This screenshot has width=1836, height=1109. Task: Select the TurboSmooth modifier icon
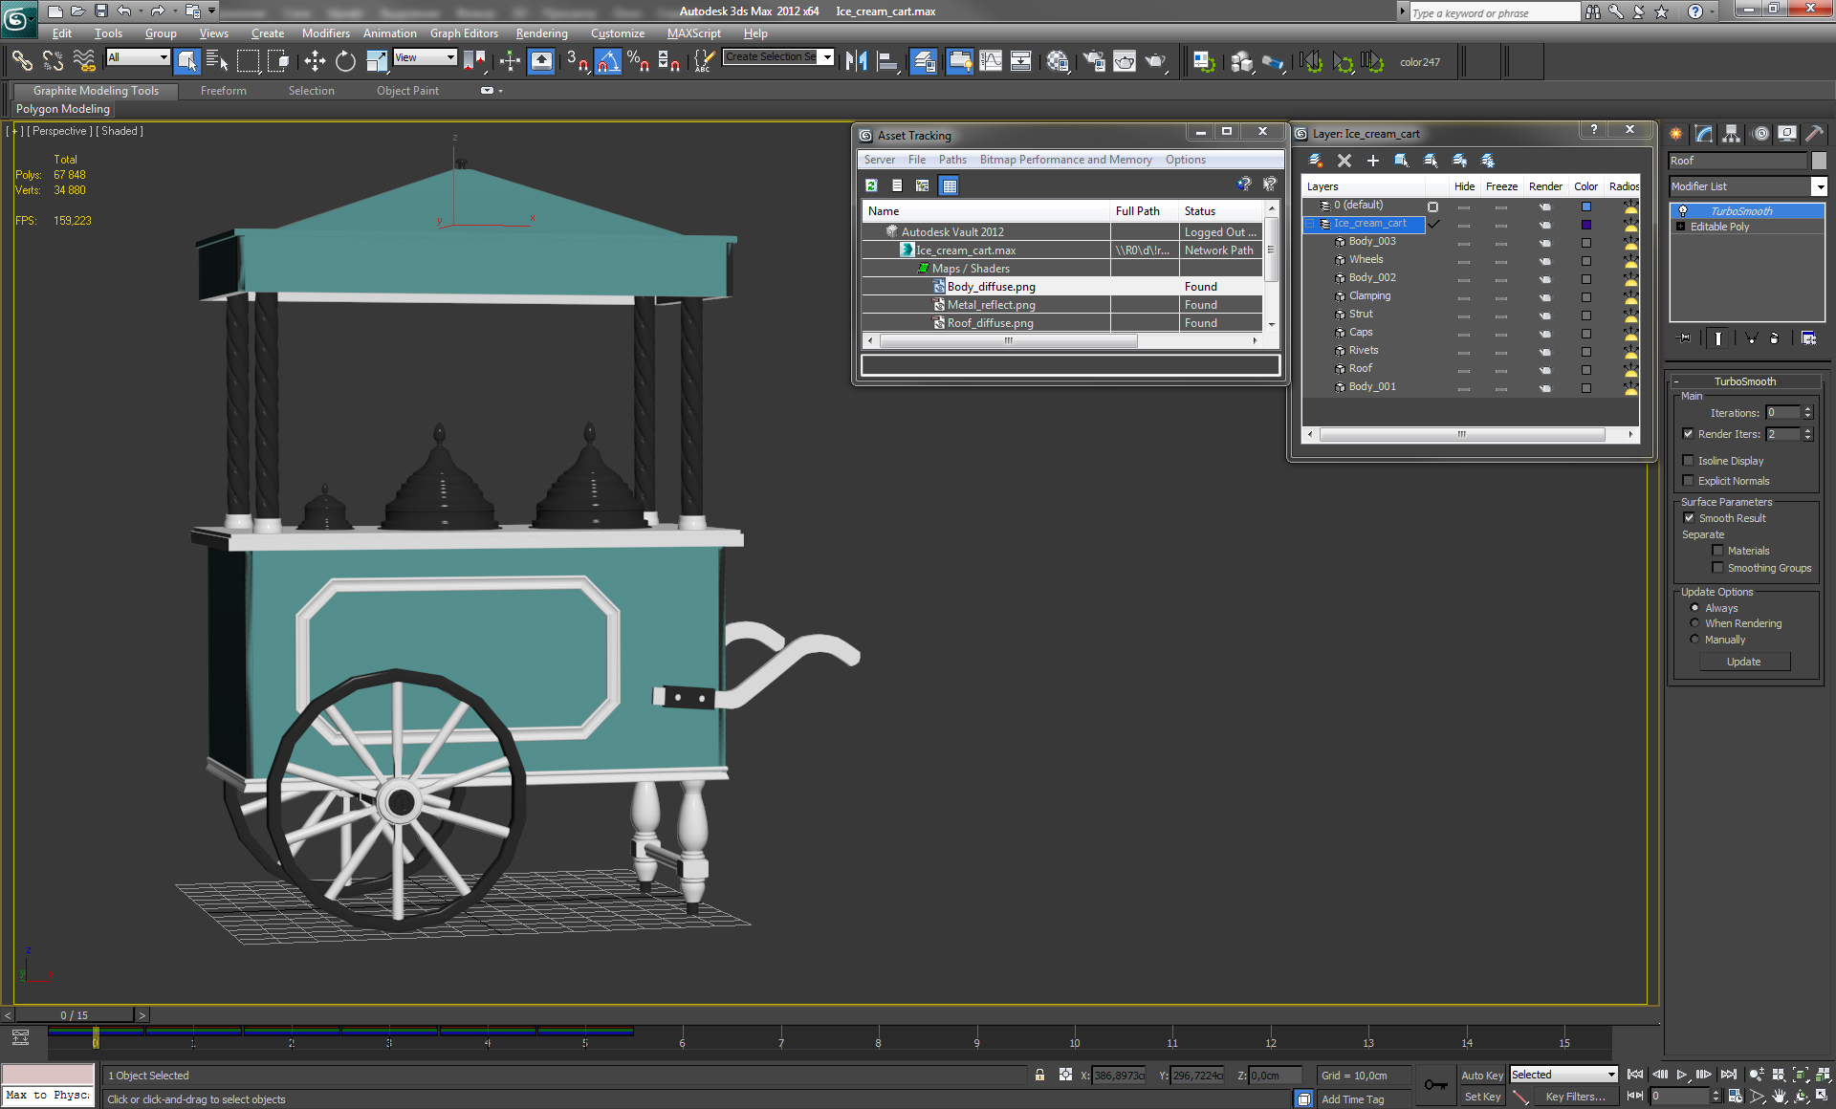click(1683, 209)
